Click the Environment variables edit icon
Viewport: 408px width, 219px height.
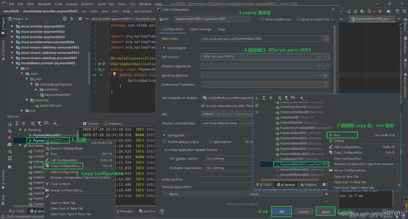(x=326, y=85)
